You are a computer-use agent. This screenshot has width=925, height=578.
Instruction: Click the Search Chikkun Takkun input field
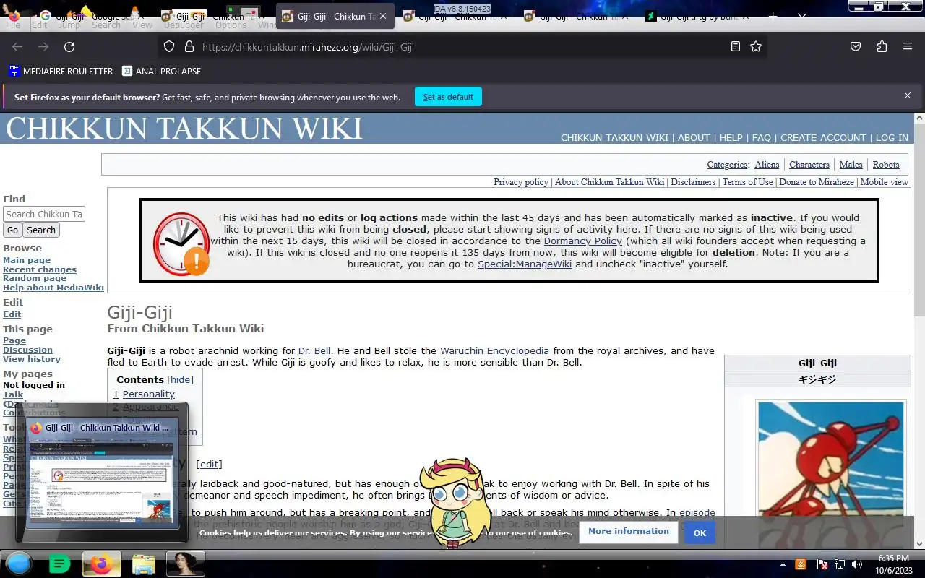tap(44, 214)
